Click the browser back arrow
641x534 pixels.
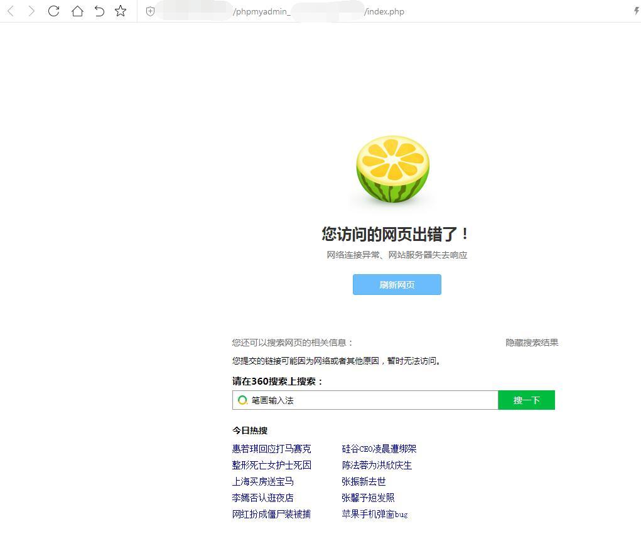[11, 11]
